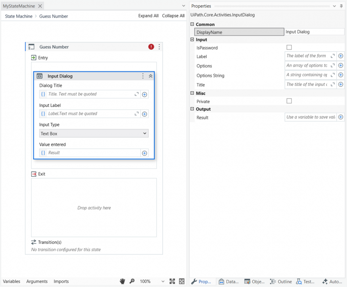Switch to the Outline tab
347x287 pixels.
pyautogui.click(x=281, y=282)
